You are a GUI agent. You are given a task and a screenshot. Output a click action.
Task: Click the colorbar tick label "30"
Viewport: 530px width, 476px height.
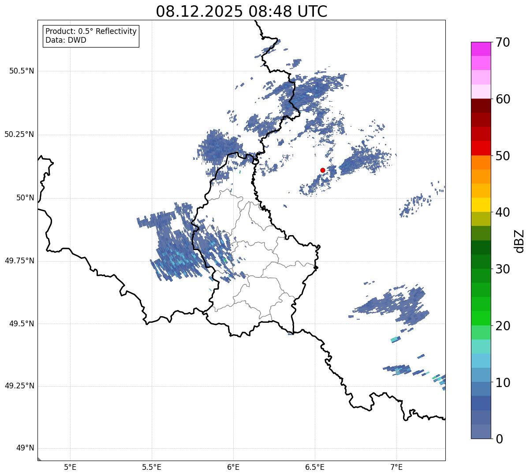pyautogui.click(x=503, y=269)
